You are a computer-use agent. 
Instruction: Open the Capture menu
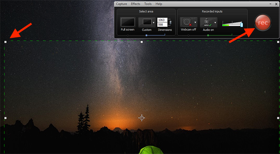coord(122,4)
